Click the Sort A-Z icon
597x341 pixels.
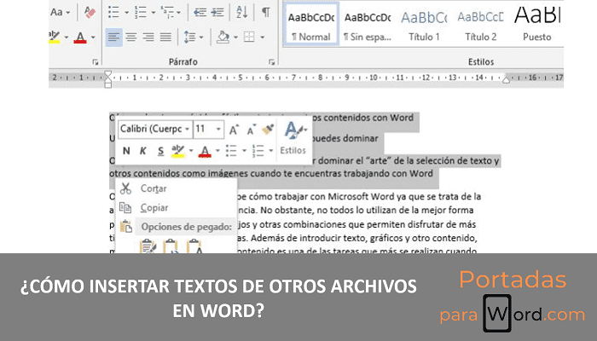241,12
